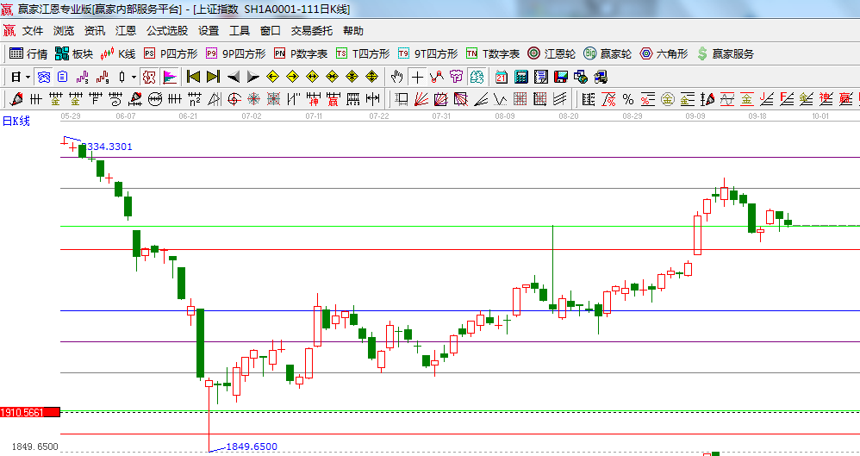
Task: Expand the 日 period dropdown arrow
Action: click(x=28, y=77)
